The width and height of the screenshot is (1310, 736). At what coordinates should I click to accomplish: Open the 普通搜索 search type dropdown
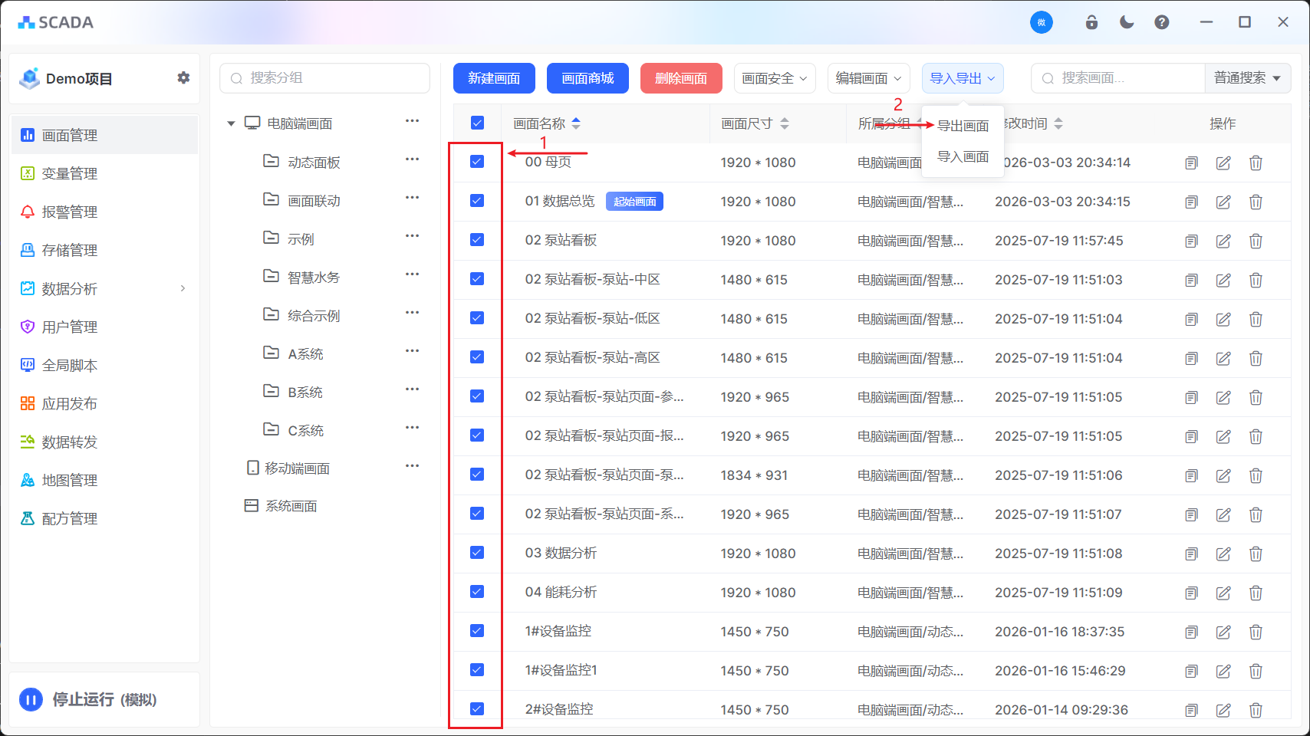point(1247,78)
